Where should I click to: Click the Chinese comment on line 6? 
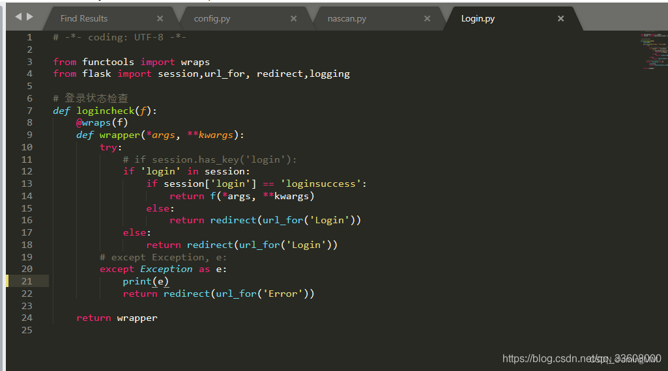click(x=91, y=98)
